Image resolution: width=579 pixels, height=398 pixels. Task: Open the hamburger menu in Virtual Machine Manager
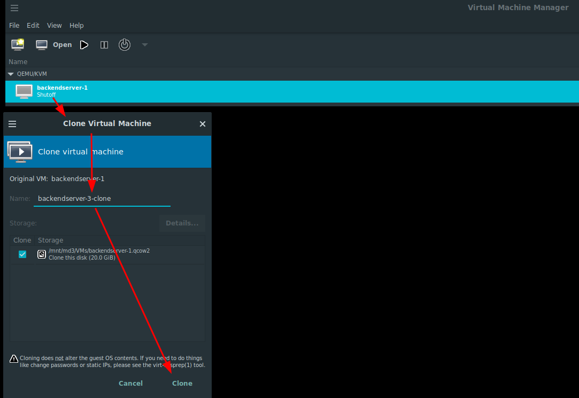14,7
